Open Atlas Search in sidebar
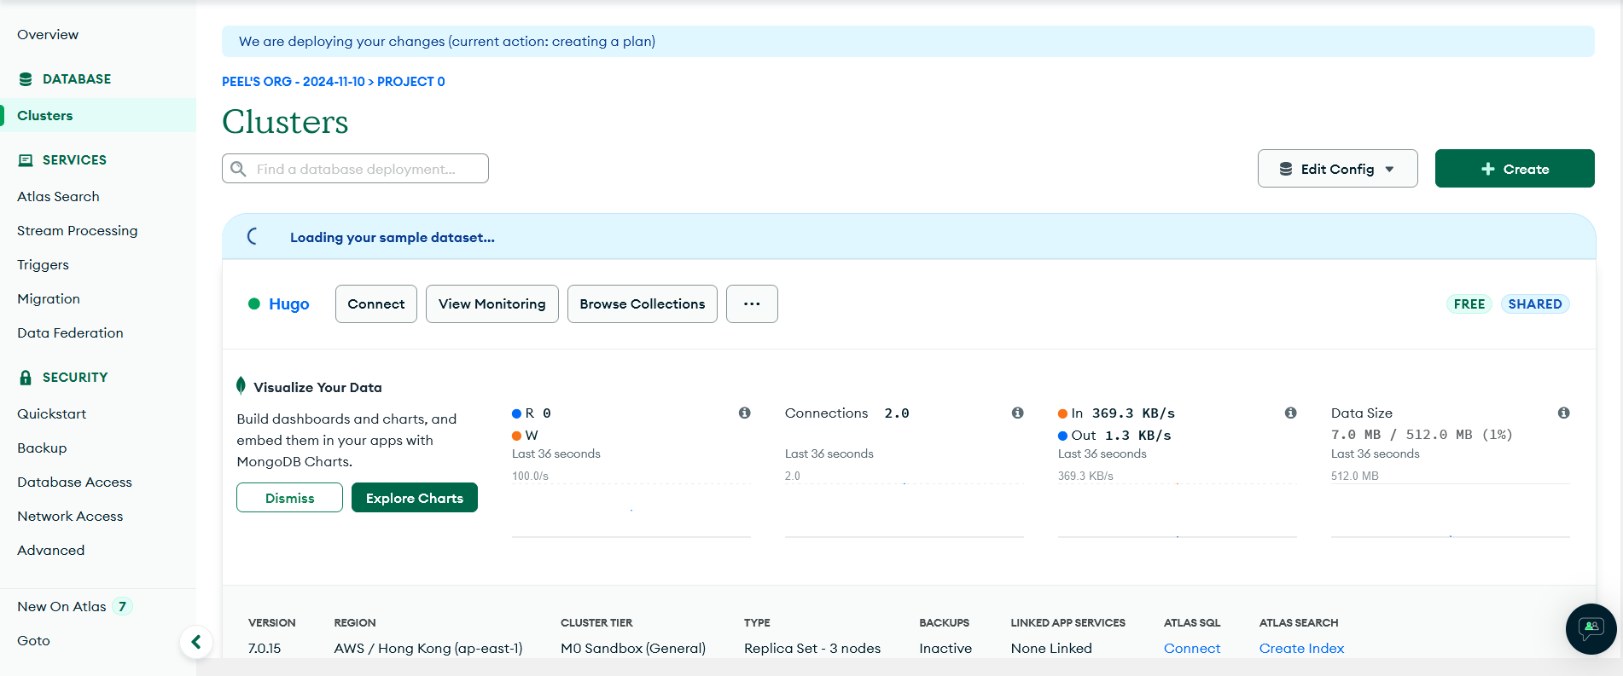The width and height of the screenshot is (1623, 676). 58,196
